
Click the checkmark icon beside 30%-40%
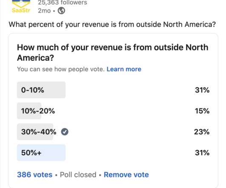click(65, 132)
